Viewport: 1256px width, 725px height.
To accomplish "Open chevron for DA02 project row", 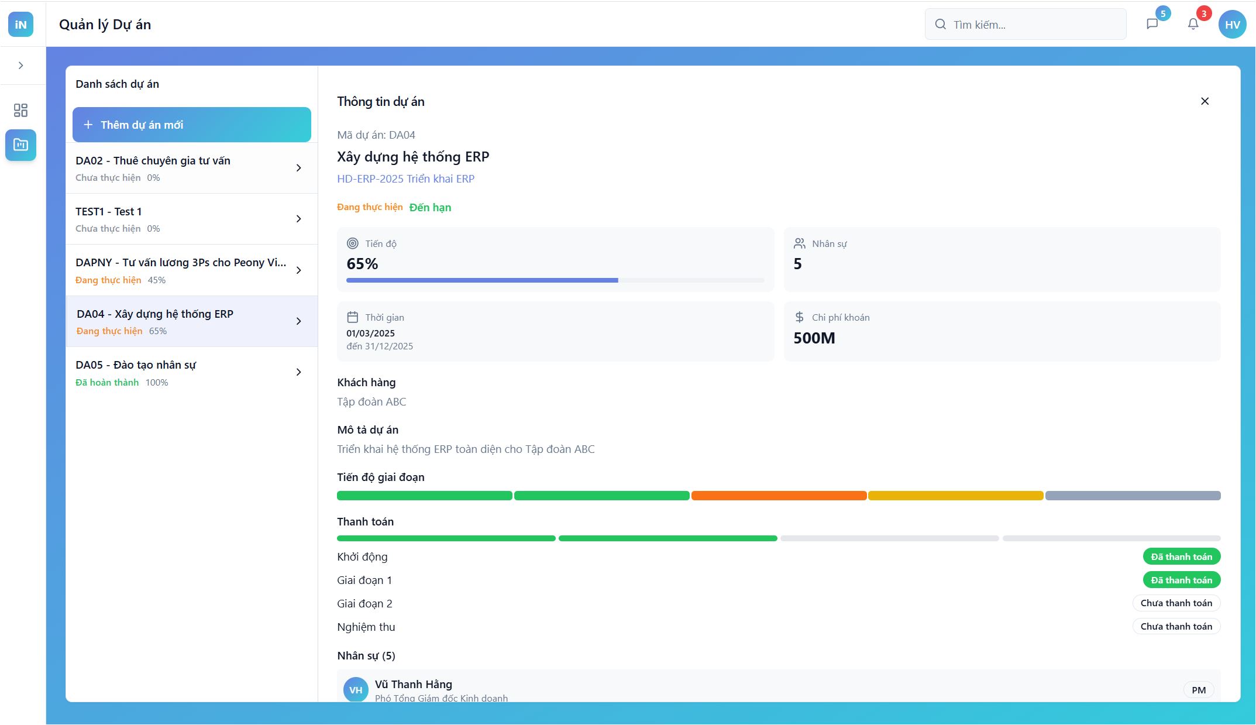I will (298, 168).
